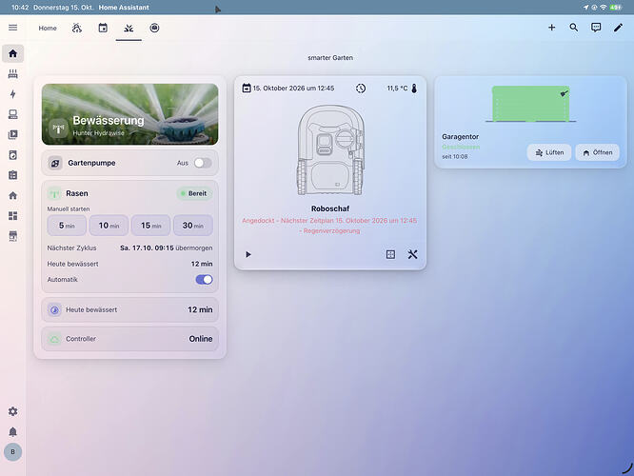
Task: Click the Roboschaf mower image
Action: (x=330, y=150)
